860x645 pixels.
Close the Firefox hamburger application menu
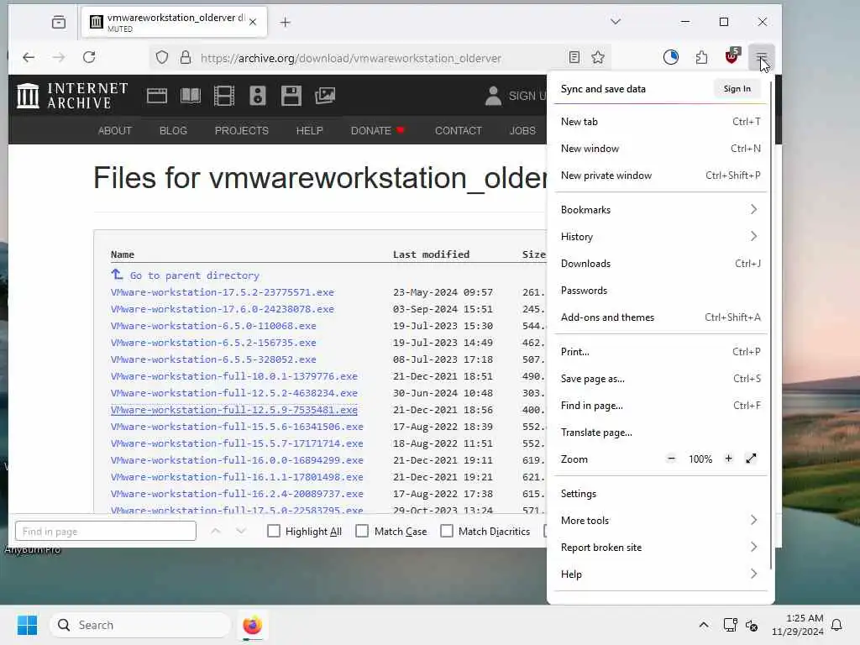coord(761,57)
